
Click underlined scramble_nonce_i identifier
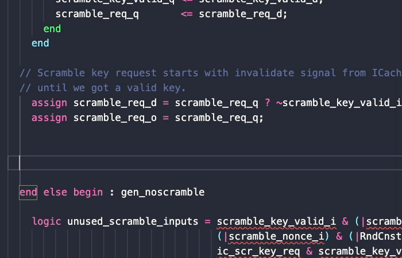[267, 236]
